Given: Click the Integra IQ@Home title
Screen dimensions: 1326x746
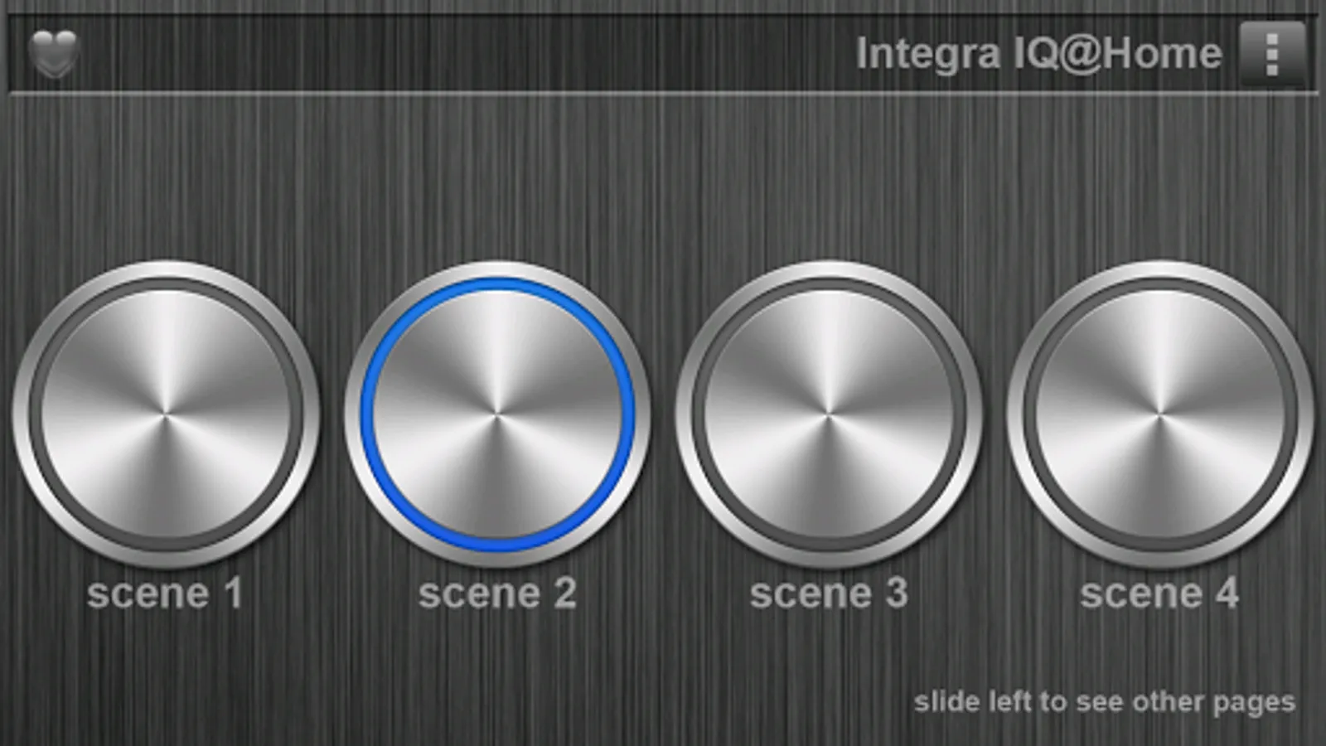Looking at the screenshot, I should point(1038,54).
